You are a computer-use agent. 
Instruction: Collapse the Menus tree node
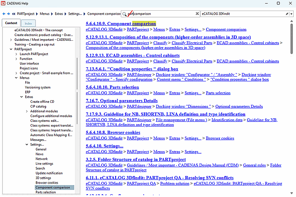16,78
